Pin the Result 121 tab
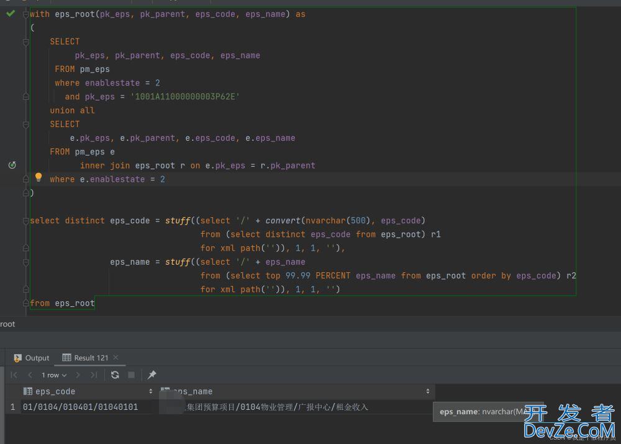 tap(152, 375)
